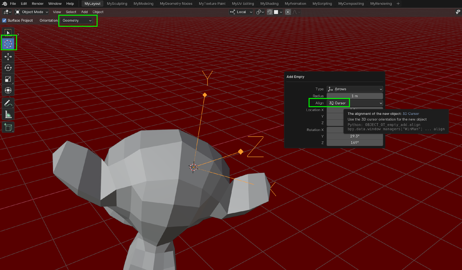
Task: Select the Move tool
Action: click(x=8, y=57)
